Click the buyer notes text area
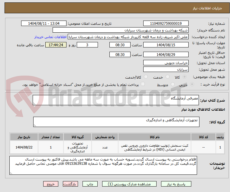Viewport: 230px width, 192px height. tap(103, 165)
